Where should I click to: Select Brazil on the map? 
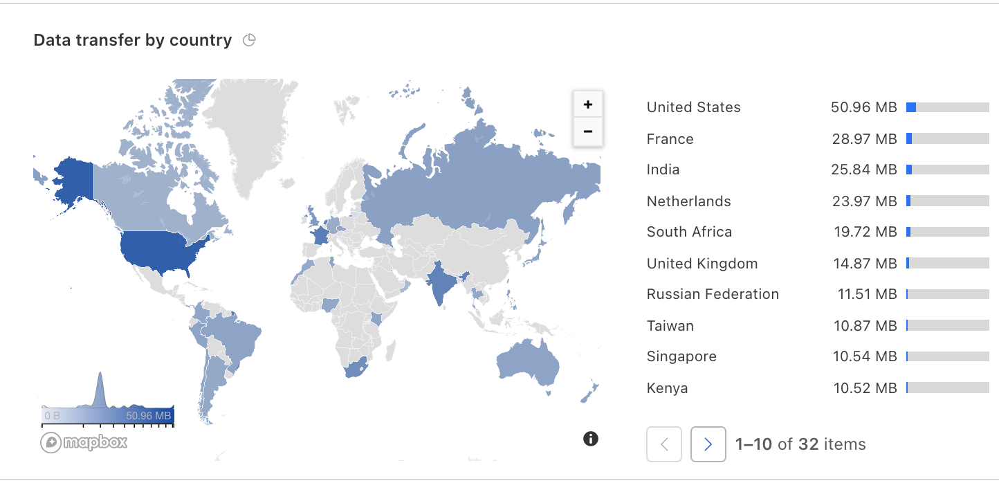[x=235, y=336]
